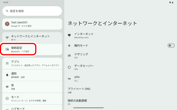
Task: Select ハブモード in the sidebar
Action: (32, 108)
